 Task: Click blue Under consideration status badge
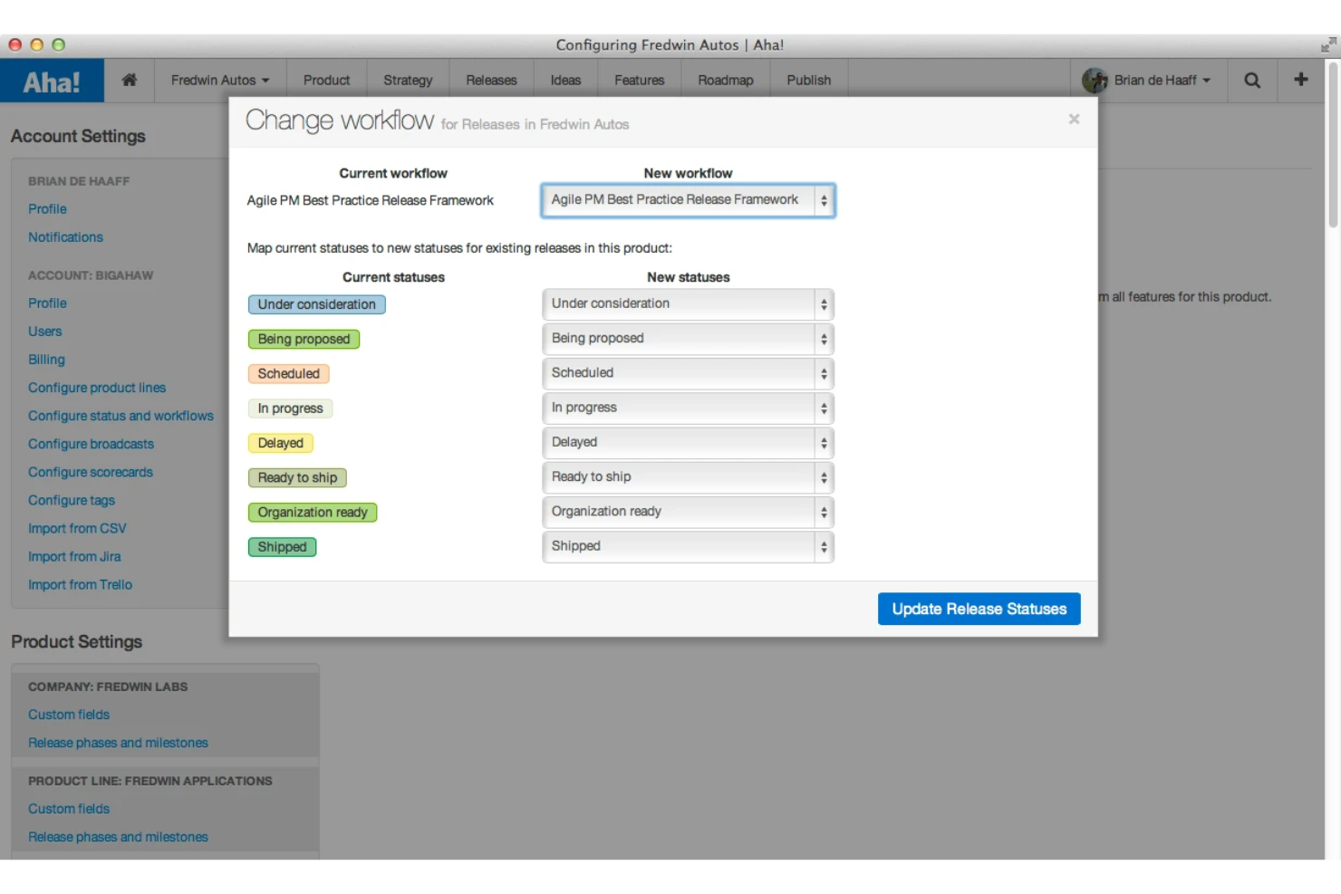(x=317, y=304)
